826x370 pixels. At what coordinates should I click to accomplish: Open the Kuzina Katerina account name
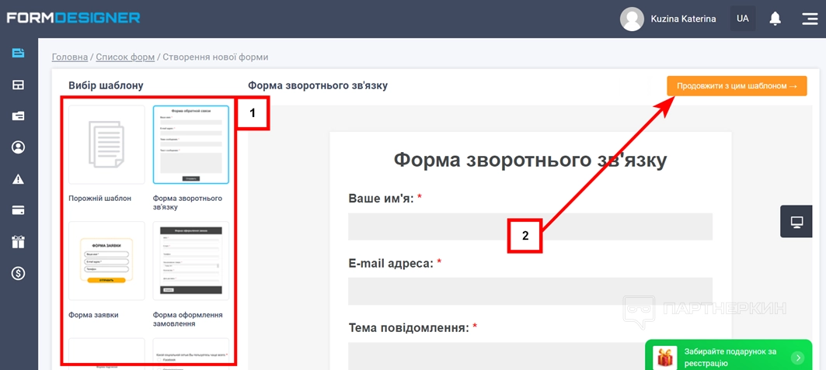click(x=683, y=19)
